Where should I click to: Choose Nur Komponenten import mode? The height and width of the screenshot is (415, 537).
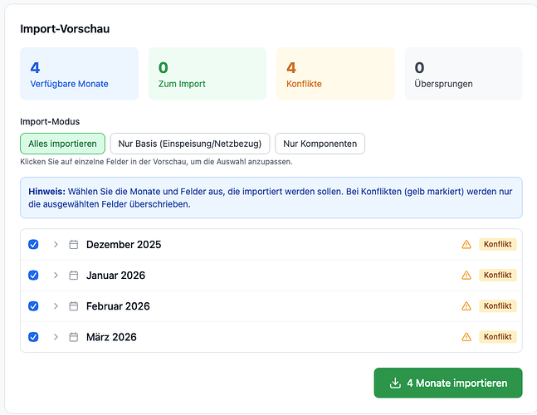point(320,144)
